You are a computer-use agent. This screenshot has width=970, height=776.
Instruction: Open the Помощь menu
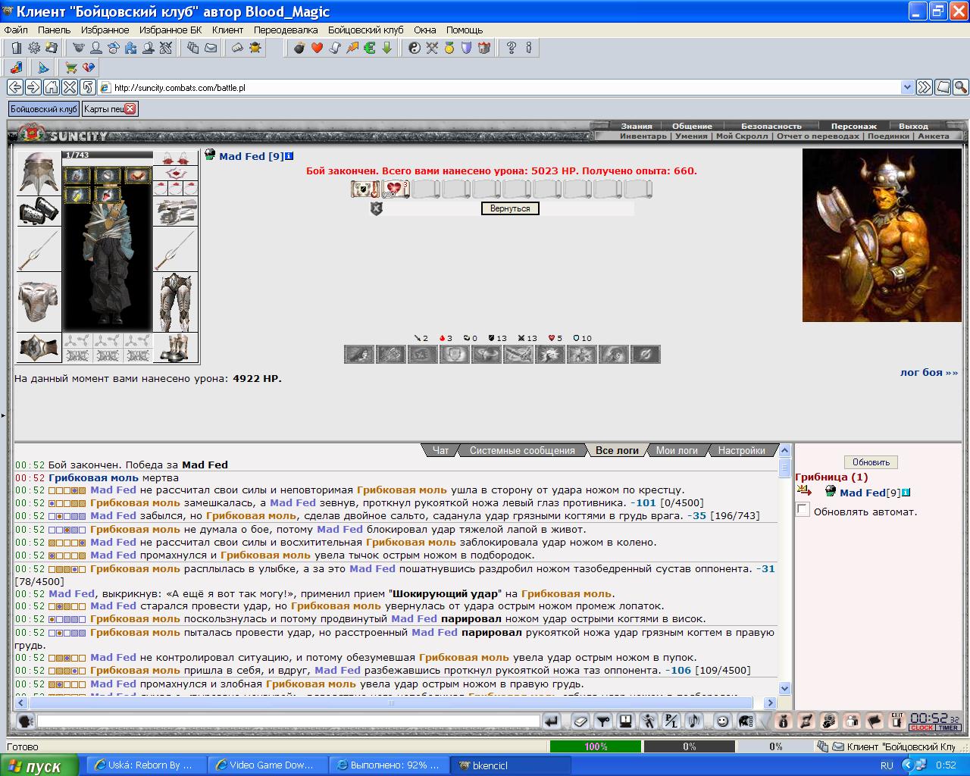464,30
